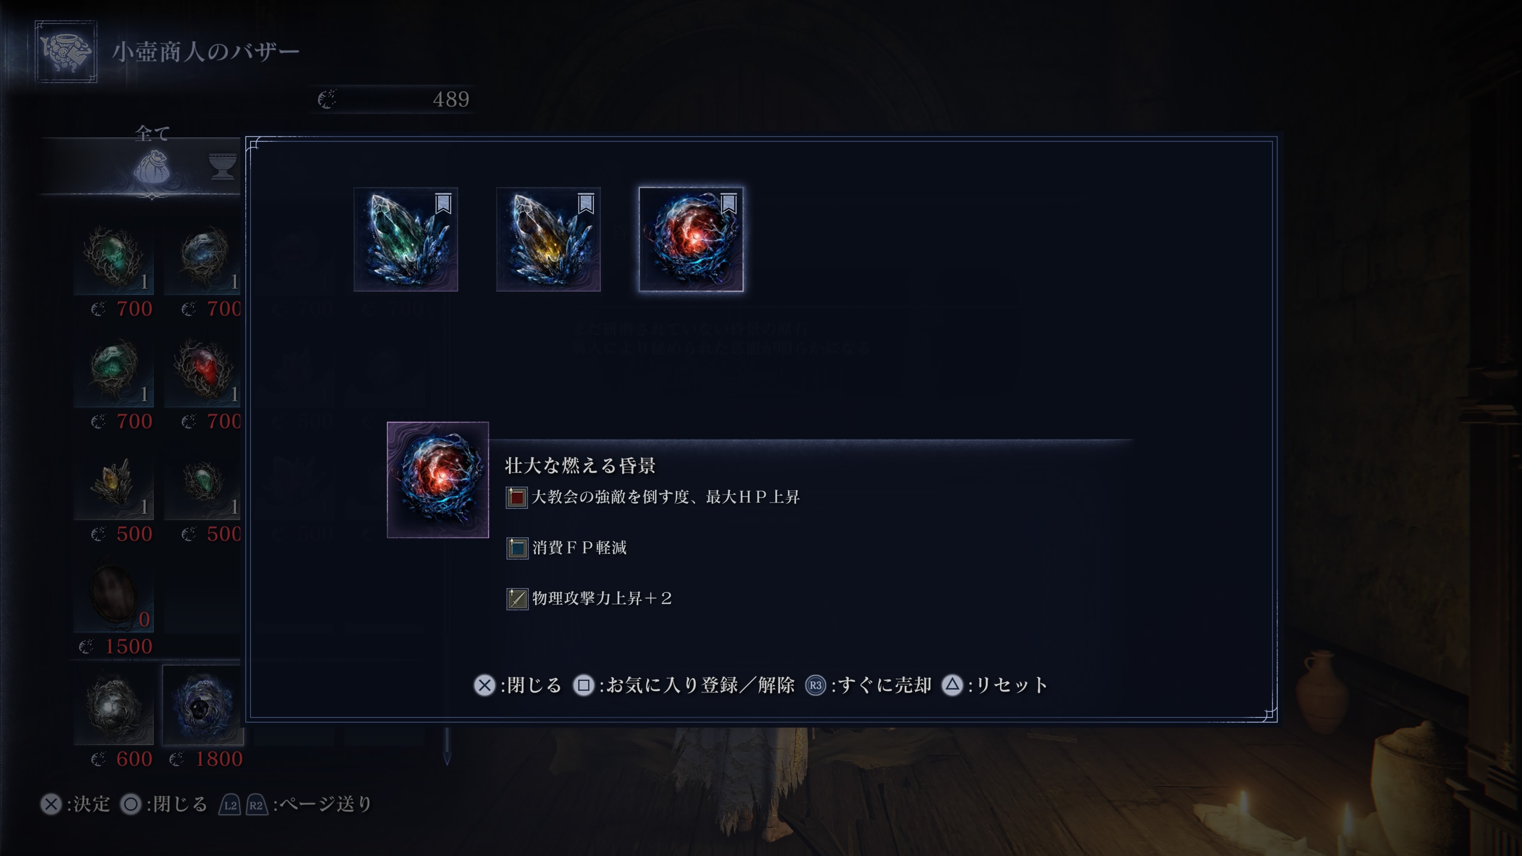1522x856 pixels.
Task: Select the 1800-priced dark orb item
Action: tap(203, 705)
